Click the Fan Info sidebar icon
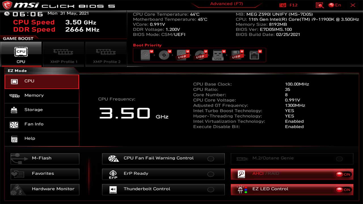The height and width of the screenshot is (204, 363). click(14, 125)
